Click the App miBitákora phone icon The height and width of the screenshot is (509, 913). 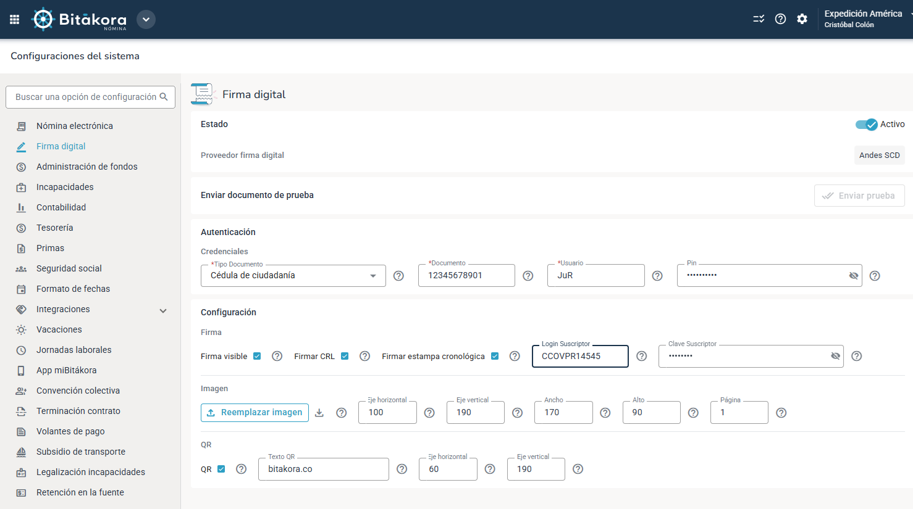21,370
